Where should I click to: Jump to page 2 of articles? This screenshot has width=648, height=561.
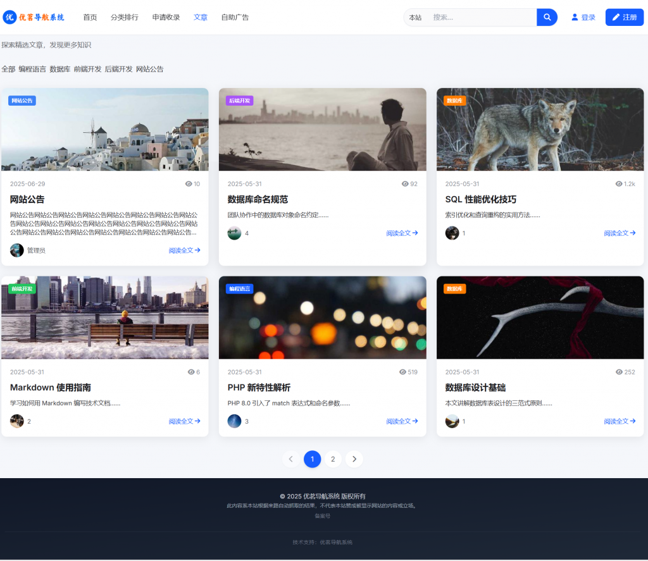click(333, 459)
